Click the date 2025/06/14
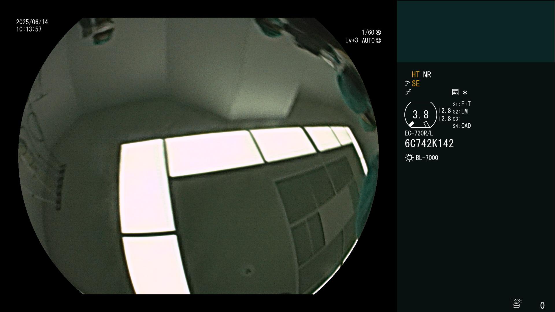555x312 pixels. (x=32, y=22)
